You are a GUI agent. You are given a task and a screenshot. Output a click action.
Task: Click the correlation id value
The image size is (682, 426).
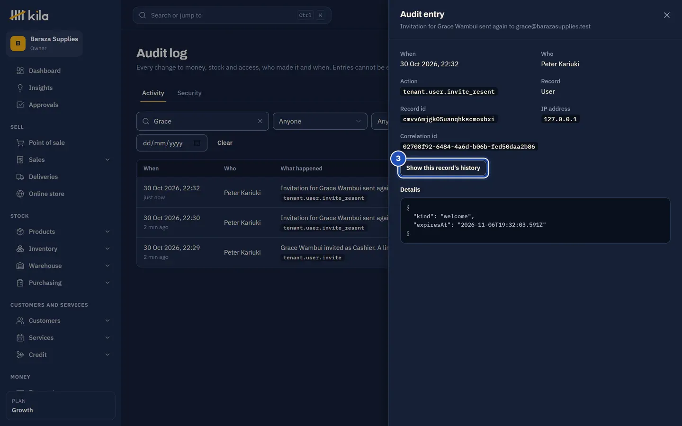[x=469, y=147]
